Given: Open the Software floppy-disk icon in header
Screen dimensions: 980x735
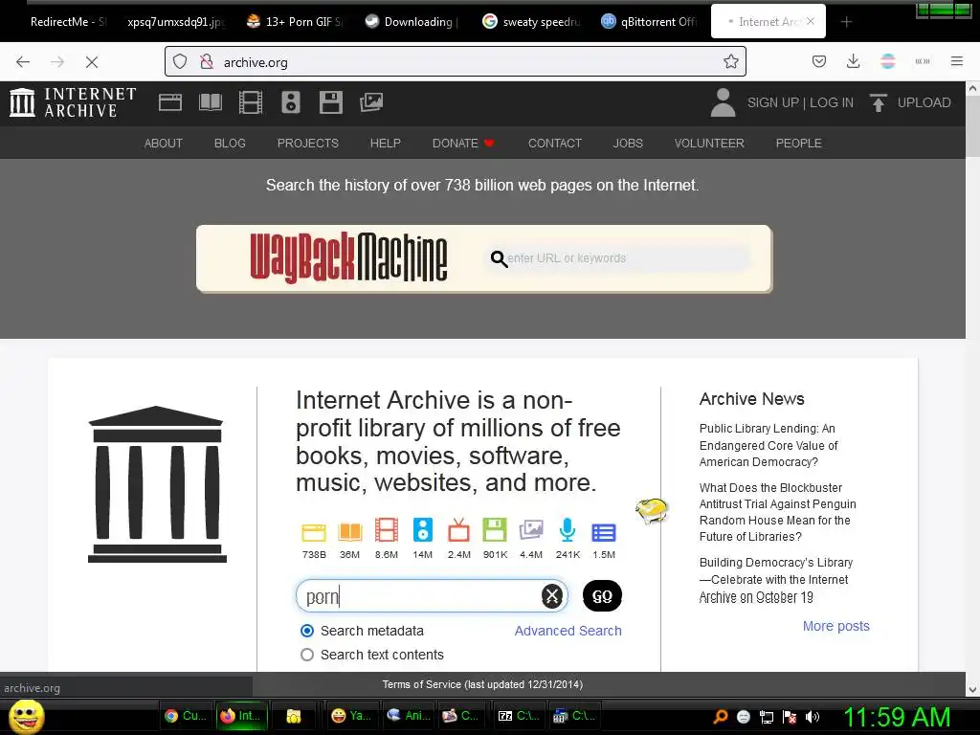Looking at the screenshot, I should 330,102.
